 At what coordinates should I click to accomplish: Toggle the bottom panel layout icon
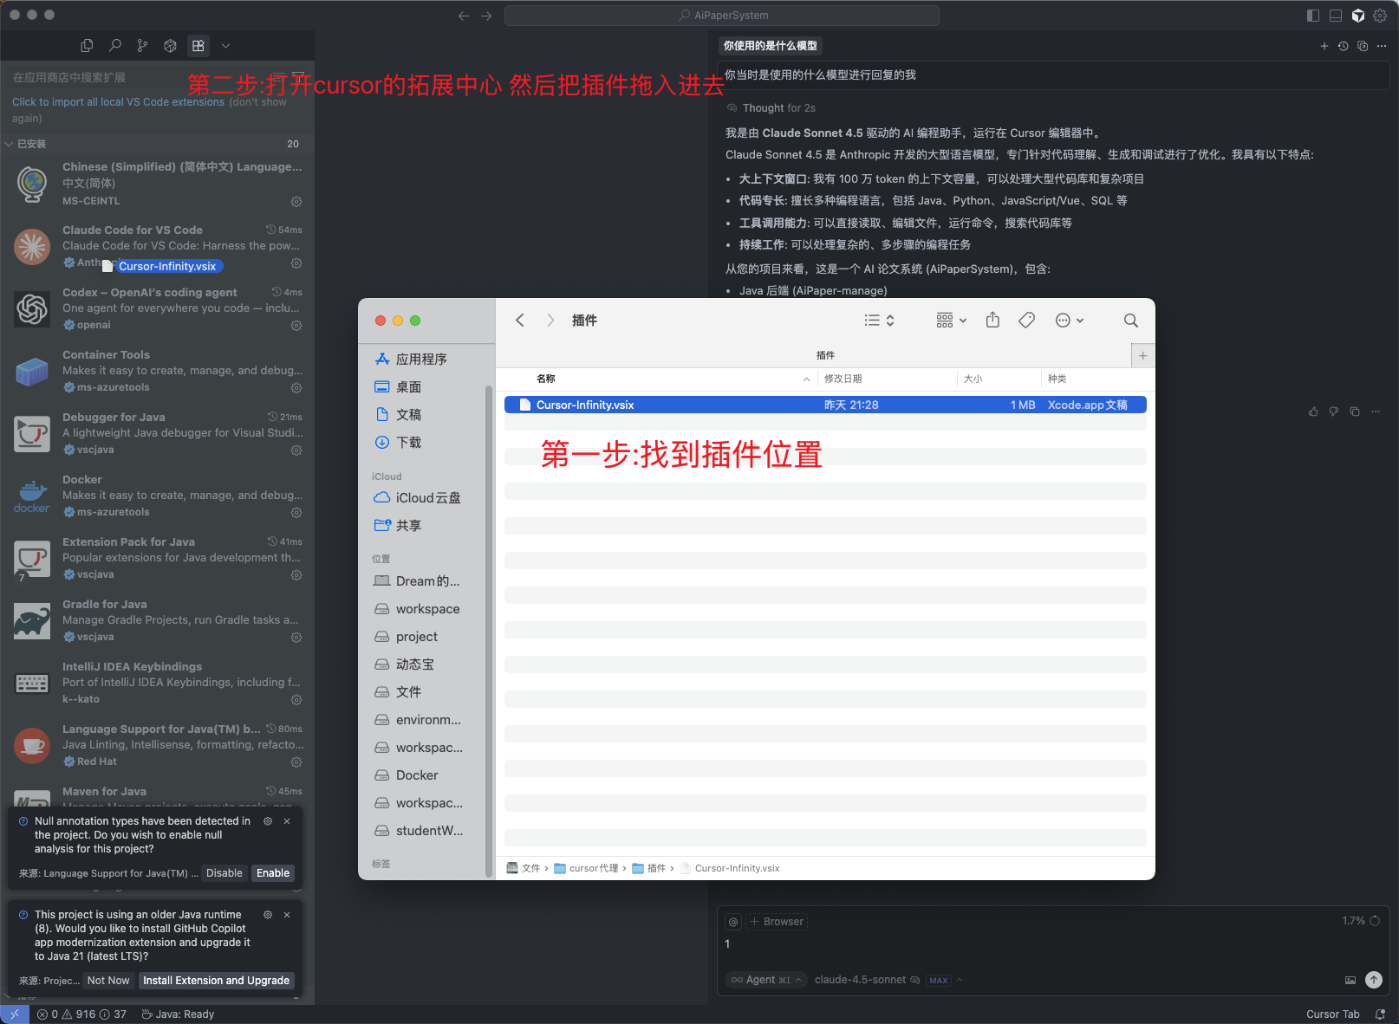pyautogui.click(x=1336, y=16)
